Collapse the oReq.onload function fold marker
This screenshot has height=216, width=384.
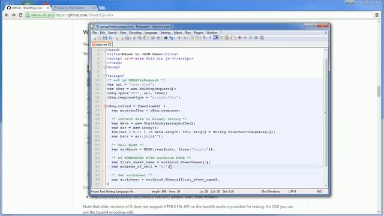click(105, 106)
